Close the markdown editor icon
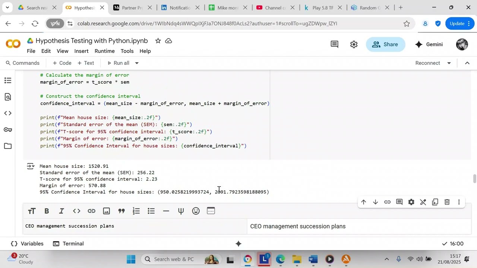477x268 pixels. (423, 202)
